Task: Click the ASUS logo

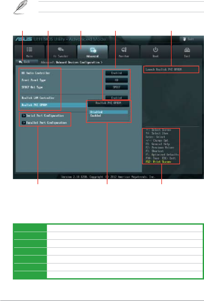Action: pyautogui.click(x=24, y=39)
